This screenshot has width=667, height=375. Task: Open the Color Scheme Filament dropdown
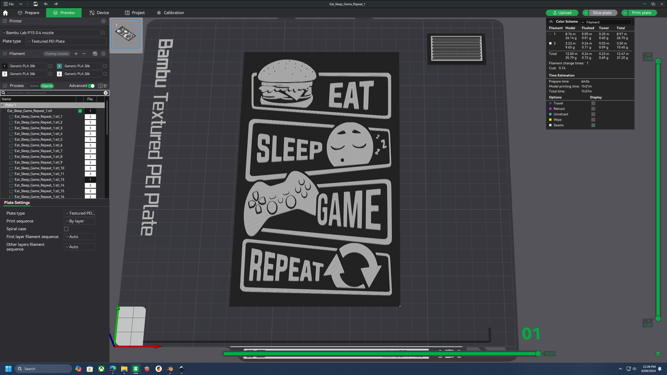pyautogui.click(x=606, y=22)
